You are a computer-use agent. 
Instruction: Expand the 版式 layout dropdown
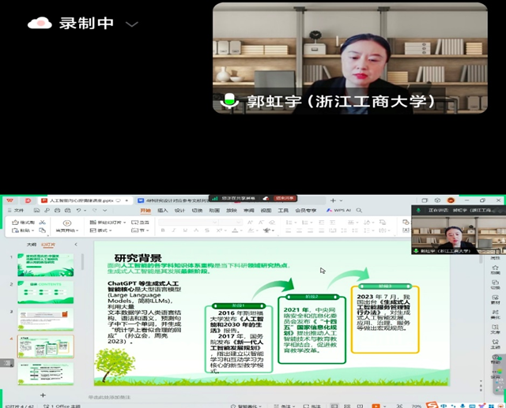tap(106, 230)
